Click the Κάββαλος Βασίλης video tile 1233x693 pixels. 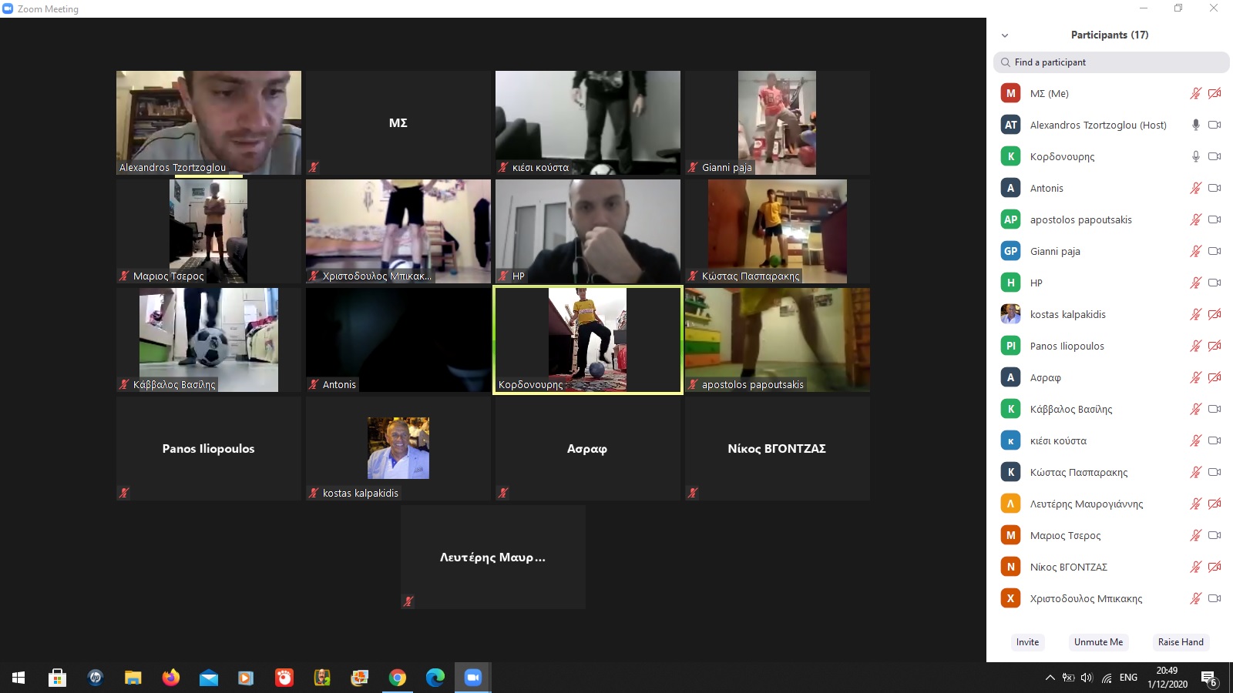[x=209, y=340]
